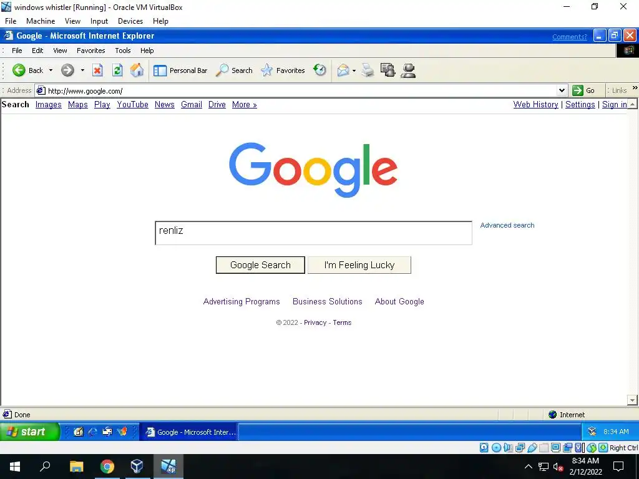Image resolution: width=639 pixels, height=479 pixels.
Task: Open History using the clock icon
Action: tap(320, 70)
